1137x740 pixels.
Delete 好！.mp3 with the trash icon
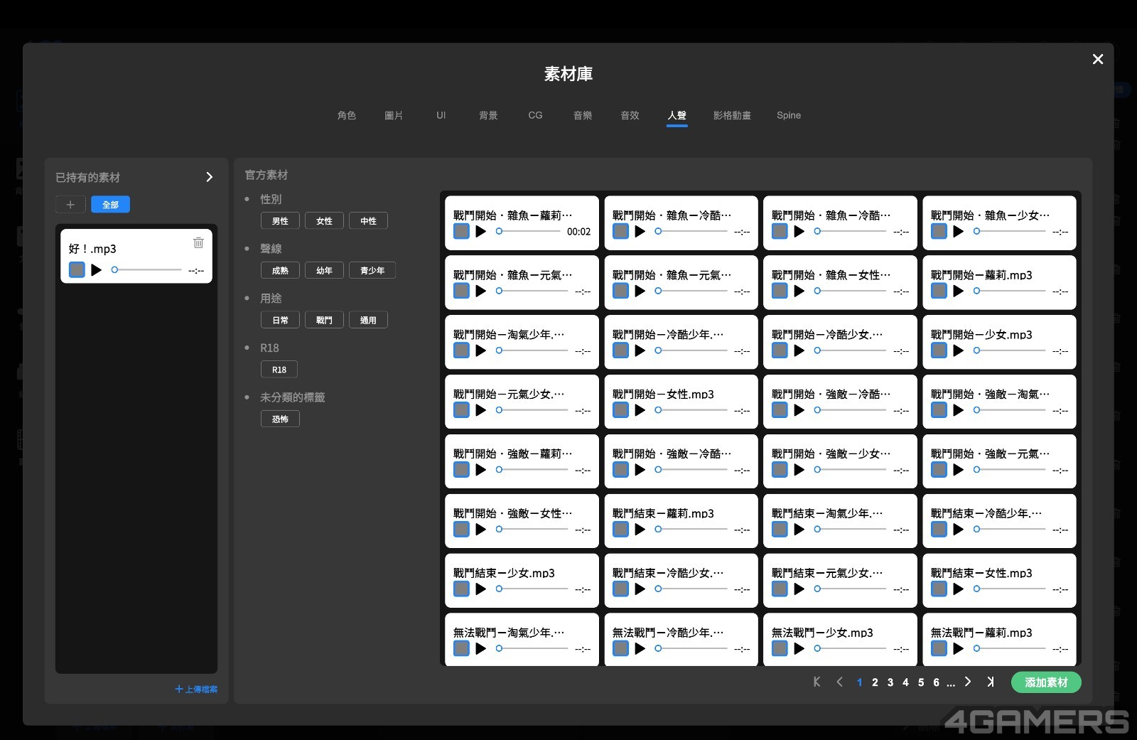198,242
